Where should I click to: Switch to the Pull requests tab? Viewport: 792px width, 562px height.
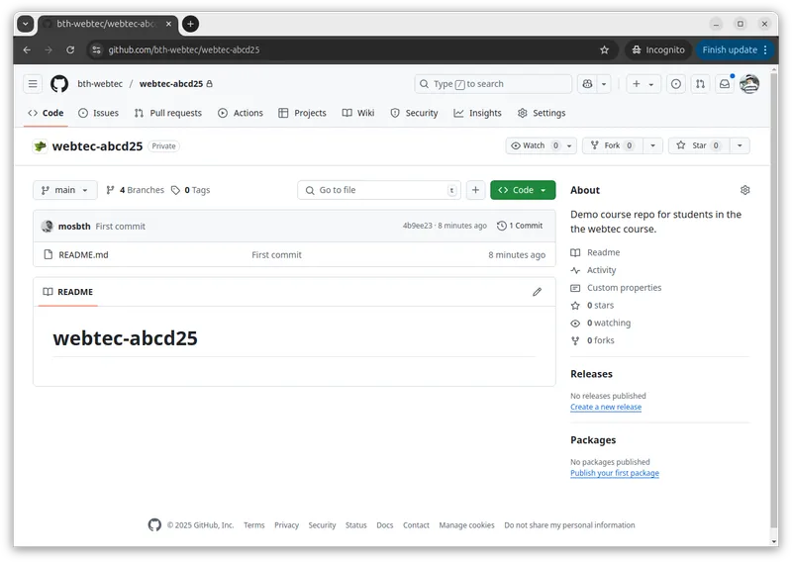(167, 113)
